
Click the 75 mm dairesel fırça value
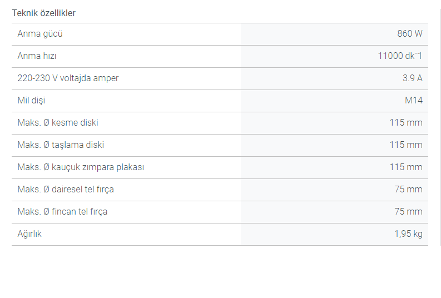point(408,190)
